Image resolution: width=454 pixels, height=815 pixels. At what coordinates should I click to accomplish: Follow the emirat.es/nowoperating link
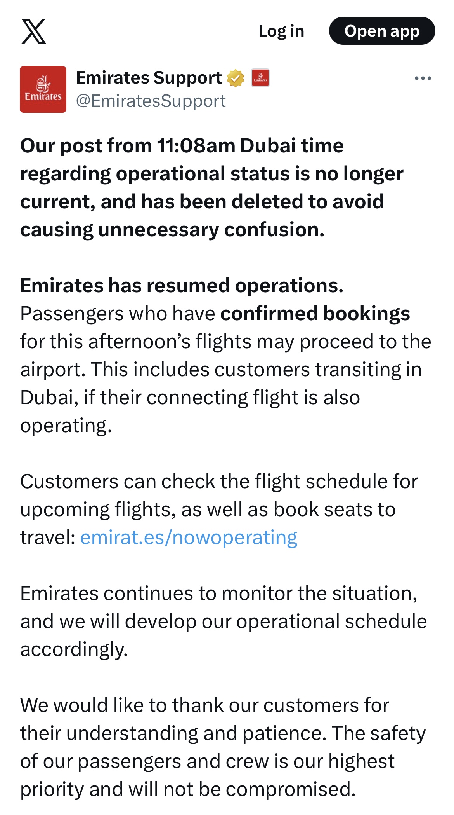coord(189,538)
